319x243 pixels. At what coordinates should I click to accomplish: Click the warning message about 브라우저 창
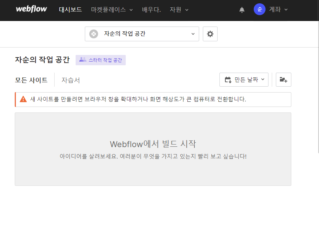pos(138,99)
